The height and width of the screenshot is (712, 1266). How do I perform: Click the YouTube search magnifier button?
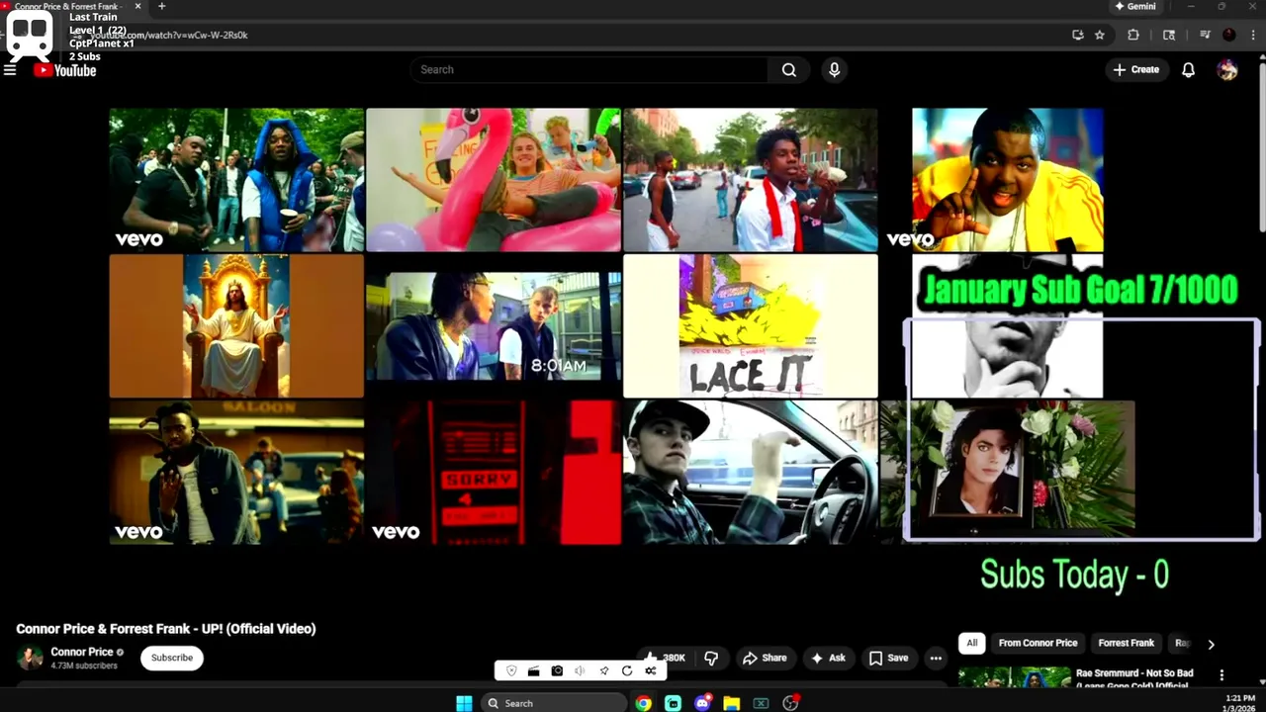(788, 70)
